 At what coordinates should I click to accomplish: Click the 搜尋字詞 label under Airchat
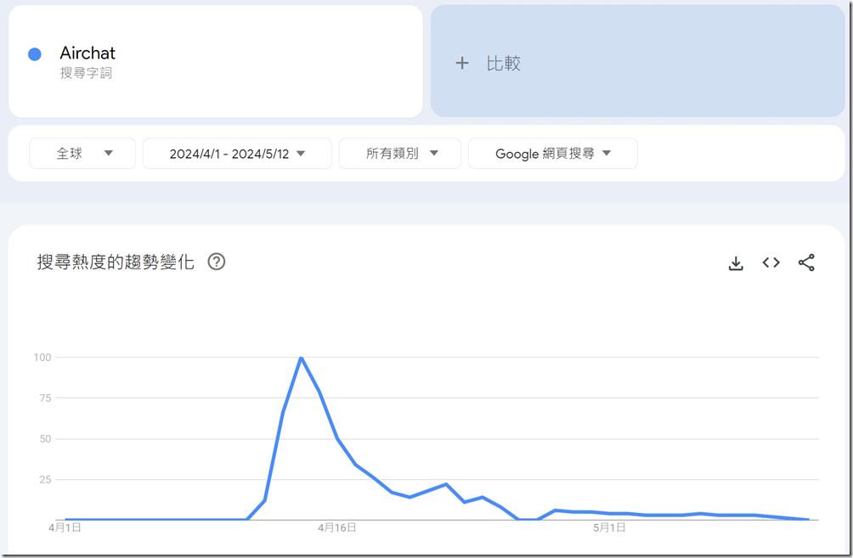point(86,73)
